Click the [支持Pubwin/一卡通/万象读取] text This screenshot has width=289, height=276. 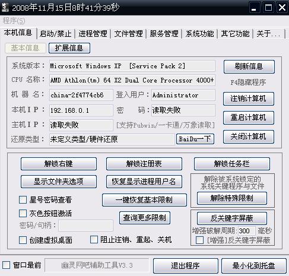[x=166, y=125]
